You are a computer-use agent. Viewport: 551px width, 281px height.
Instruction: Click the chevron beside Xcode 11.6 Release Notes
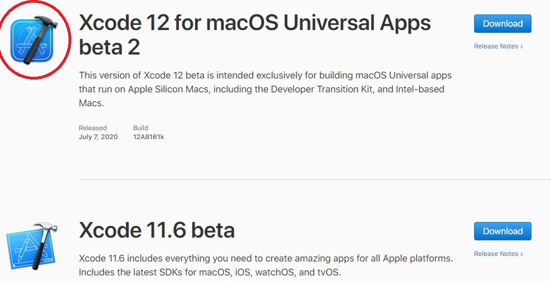[x=521, y=254]
